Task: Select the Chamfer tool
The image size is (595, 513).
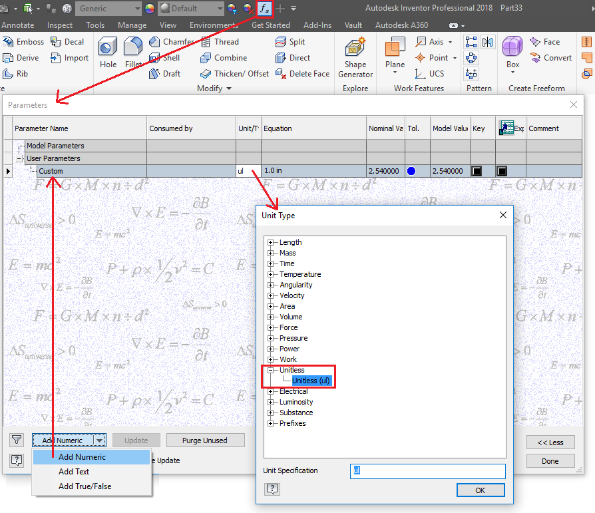Action: tap(175, 41)
